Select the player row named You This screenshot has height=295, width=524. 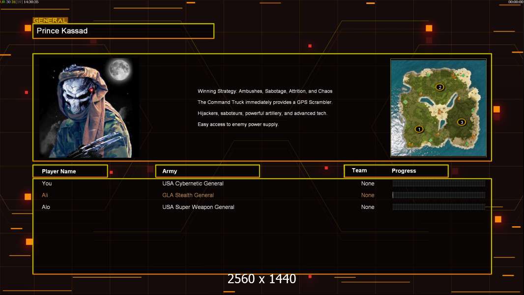262,183
